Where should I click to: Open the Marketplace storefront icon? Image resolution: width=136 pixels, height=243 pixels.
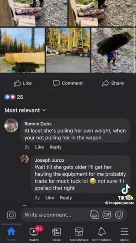click(x=79, y=234)
